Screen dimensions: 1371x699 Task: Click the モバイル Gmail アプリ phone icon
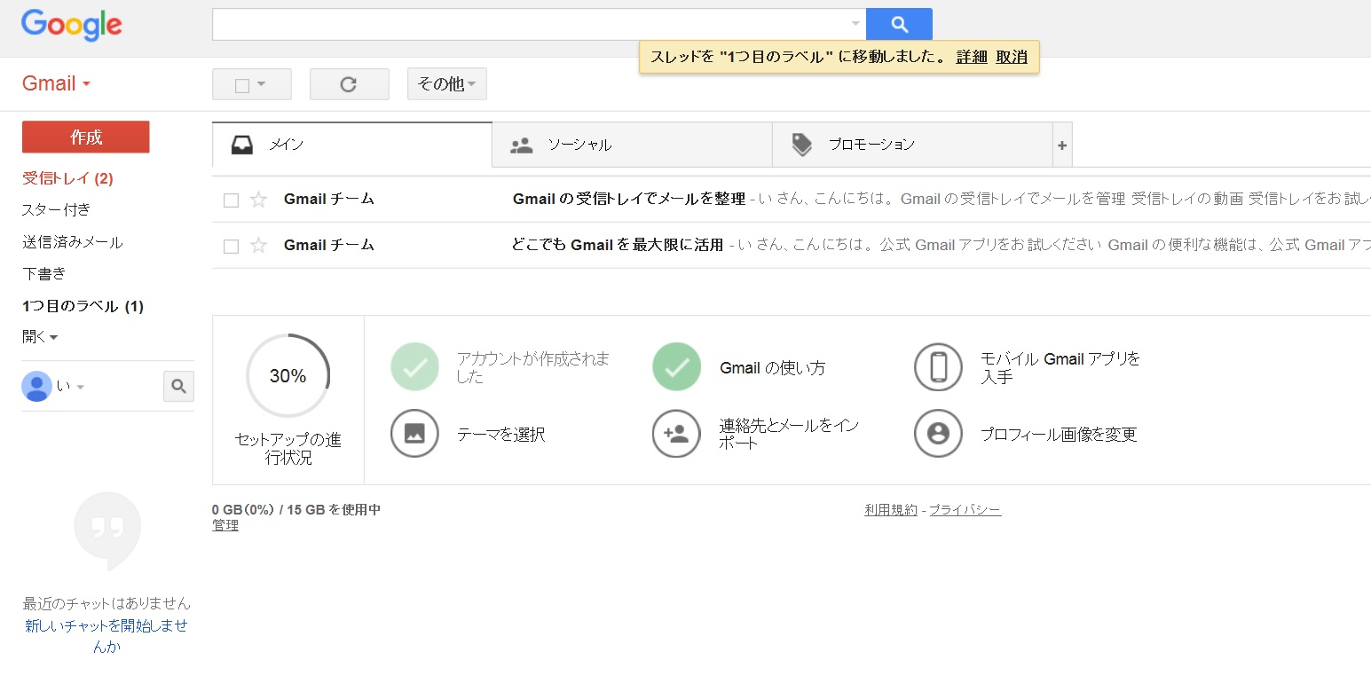coord(937,367)
